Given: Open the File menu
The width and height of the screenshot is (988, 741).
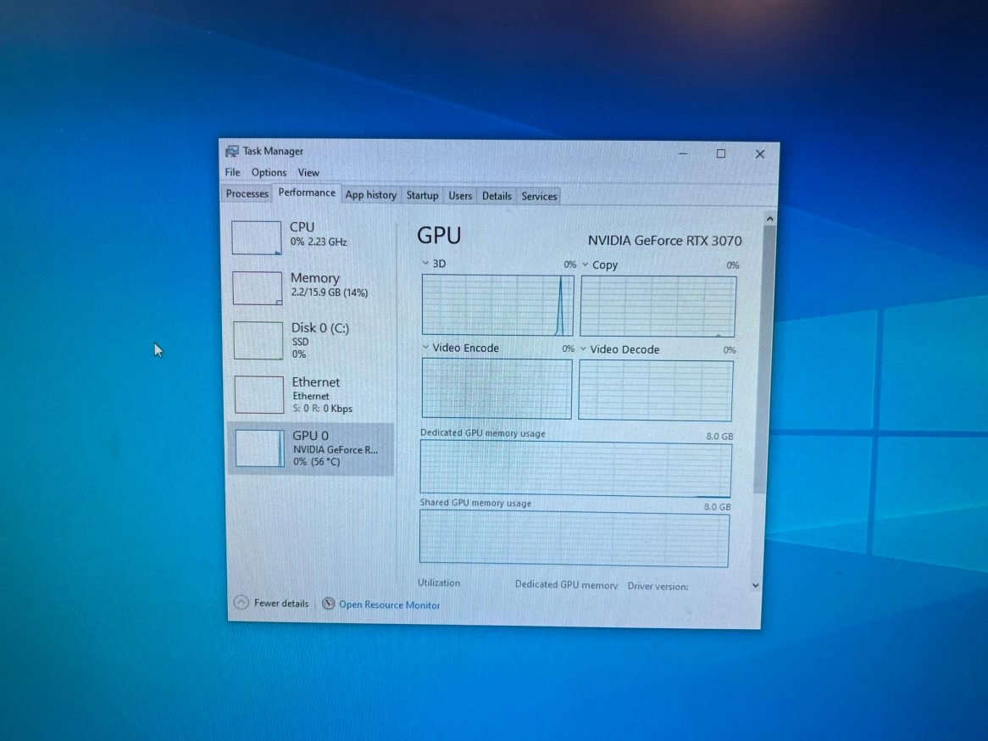Looking at the screenshot, I should [x=232, y=172].
